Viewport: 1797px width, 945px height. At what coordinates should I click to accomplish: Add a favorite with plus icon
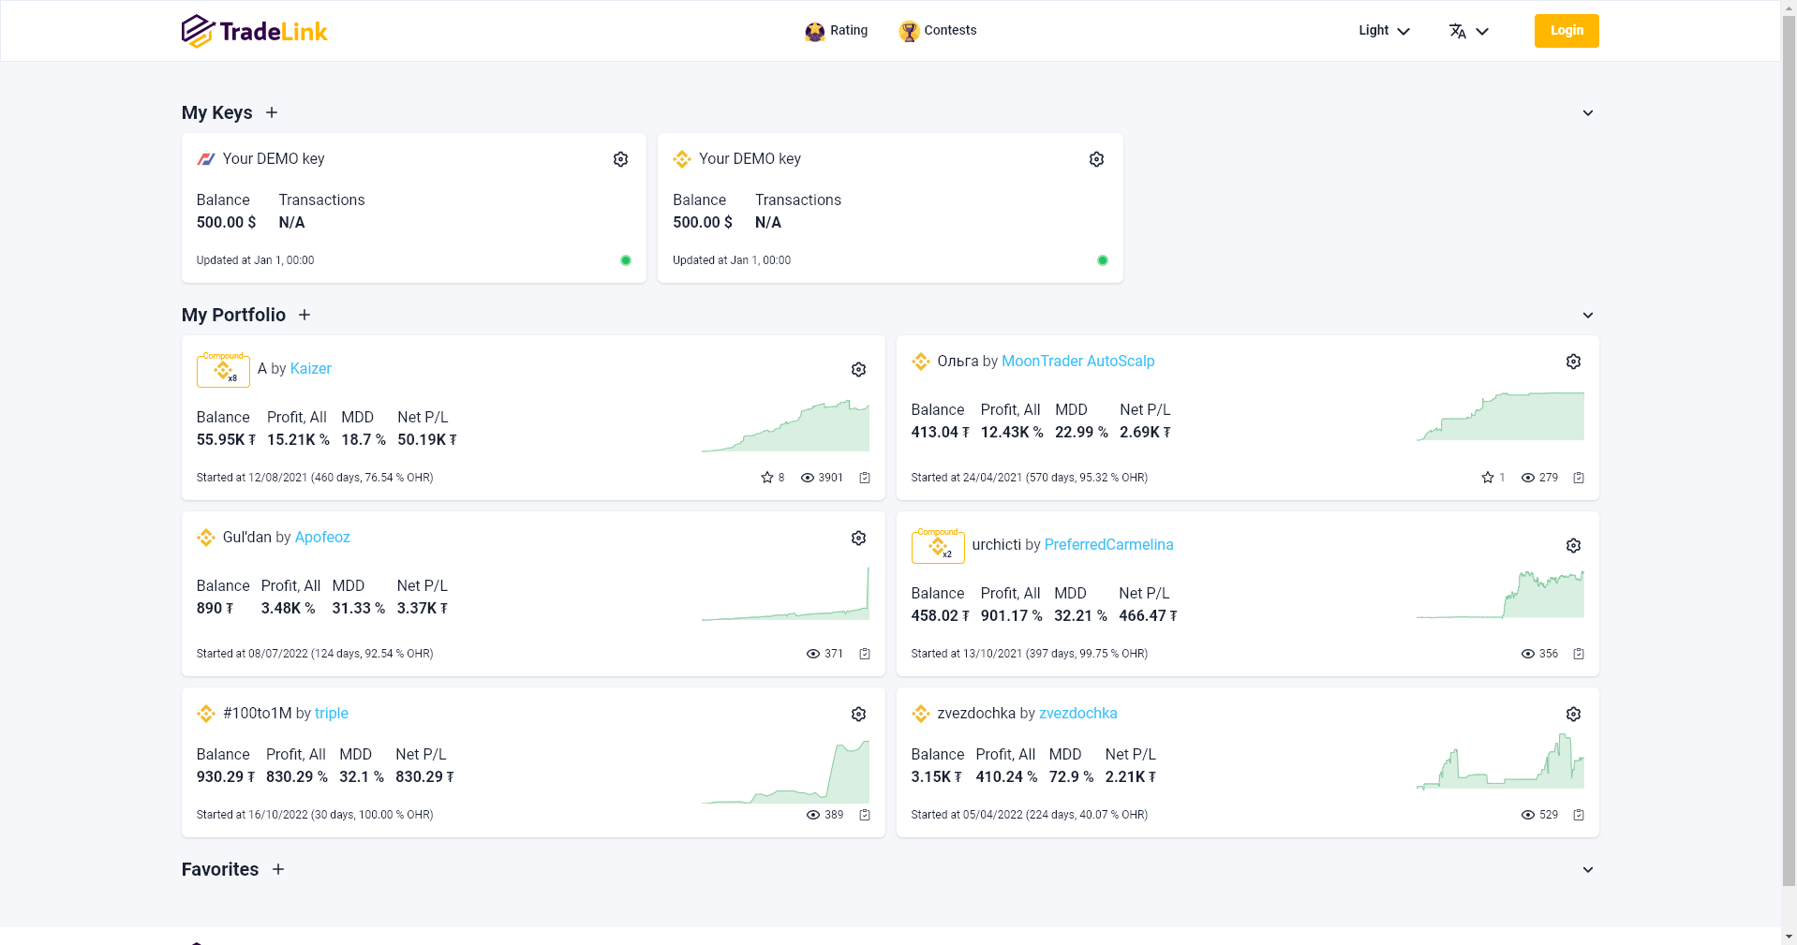(x=278, y=869)
